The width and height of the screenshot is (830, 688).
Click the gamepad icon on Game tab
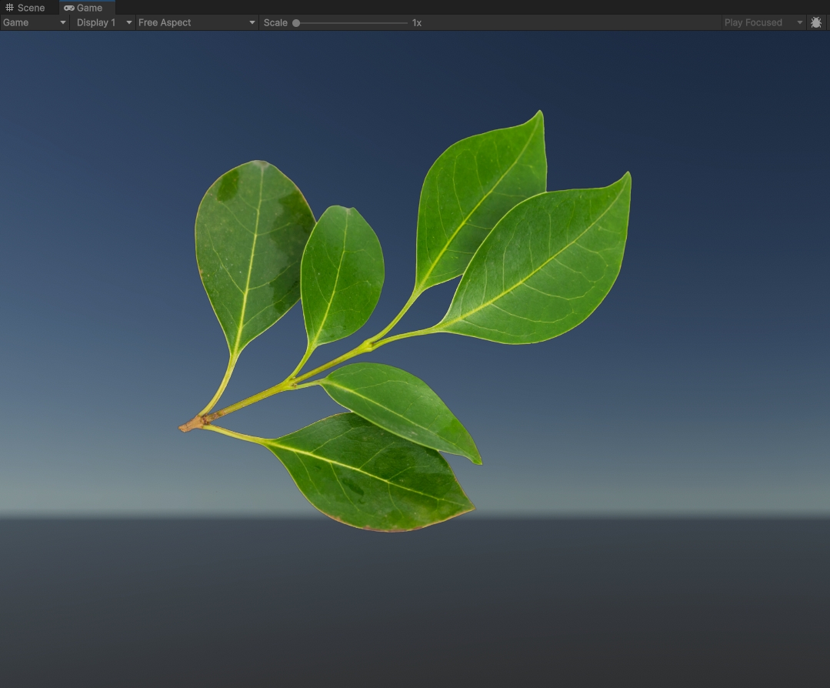click(x=69, y=8)
